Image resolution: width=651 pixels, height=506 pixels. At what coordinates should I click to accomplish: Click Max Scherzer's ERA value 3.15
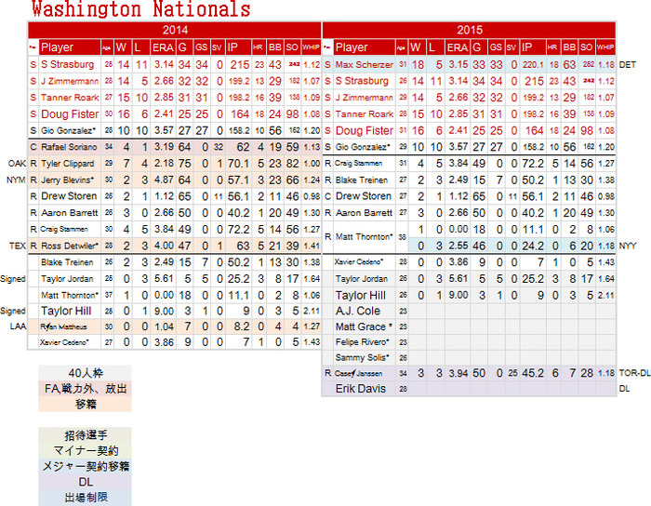pyautogui.click(x=458, y=65)
